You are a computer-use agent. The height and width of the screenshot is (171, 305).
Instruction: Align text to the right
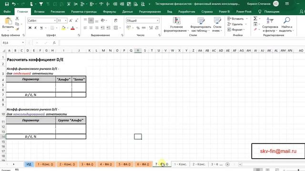[x=97, y=28]
